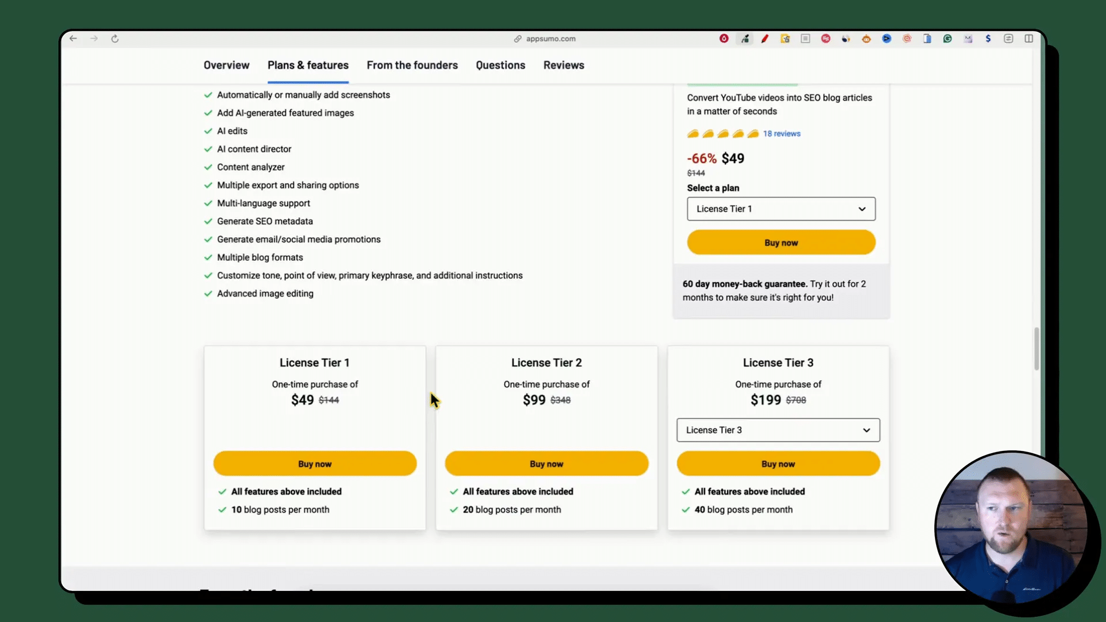Click "20 blog posts per month"
Image resolution: width=1106 pixels, height=622 pixels.
[512, 510]
